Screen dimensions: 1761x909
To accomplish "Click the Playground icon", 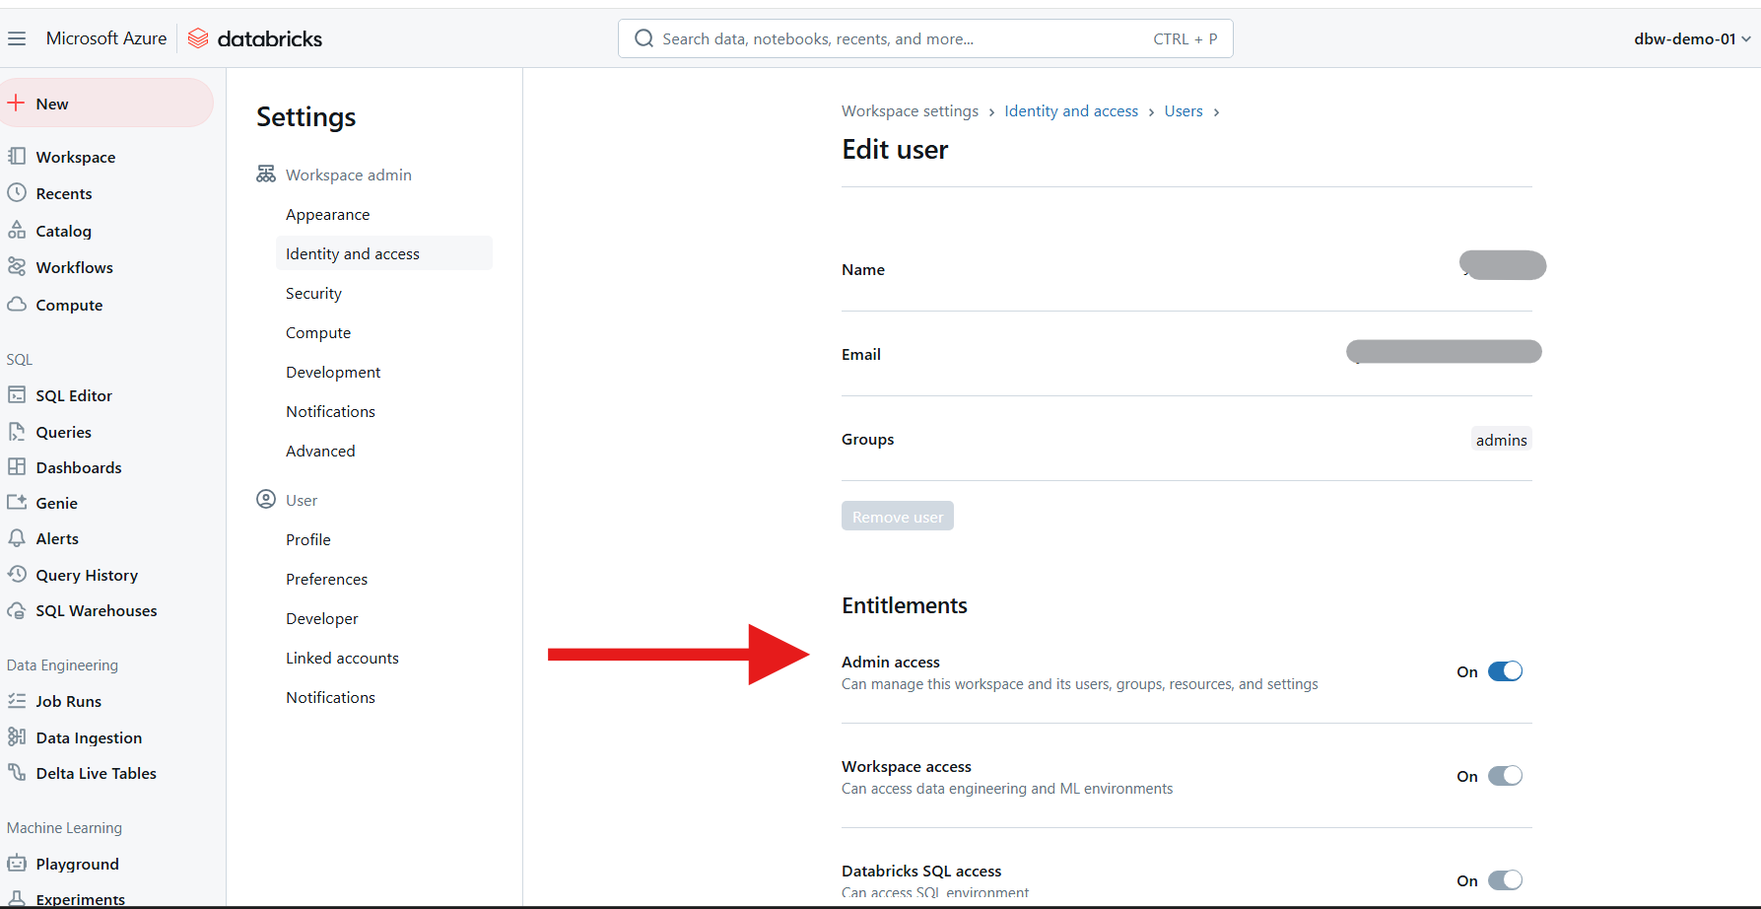I will pyautogui.click(x=17, y=863).
